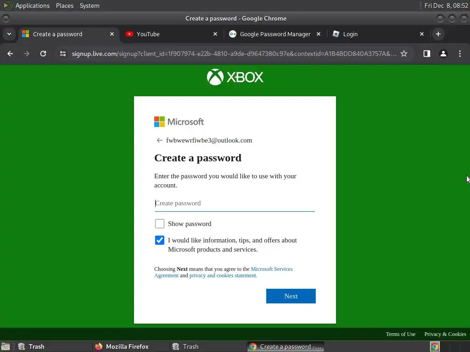Click the Create password input field
Image resolution: width=470 pixels, height=352 pixels.
point(235,203)
